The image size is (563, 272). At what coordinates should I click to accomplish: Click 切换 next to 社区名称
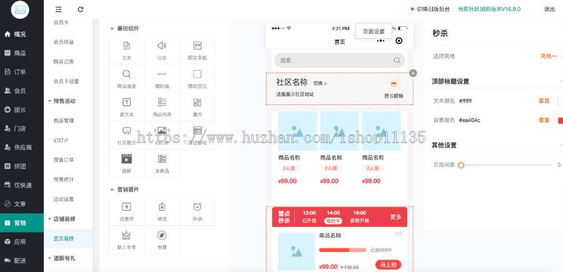point(320,83)
